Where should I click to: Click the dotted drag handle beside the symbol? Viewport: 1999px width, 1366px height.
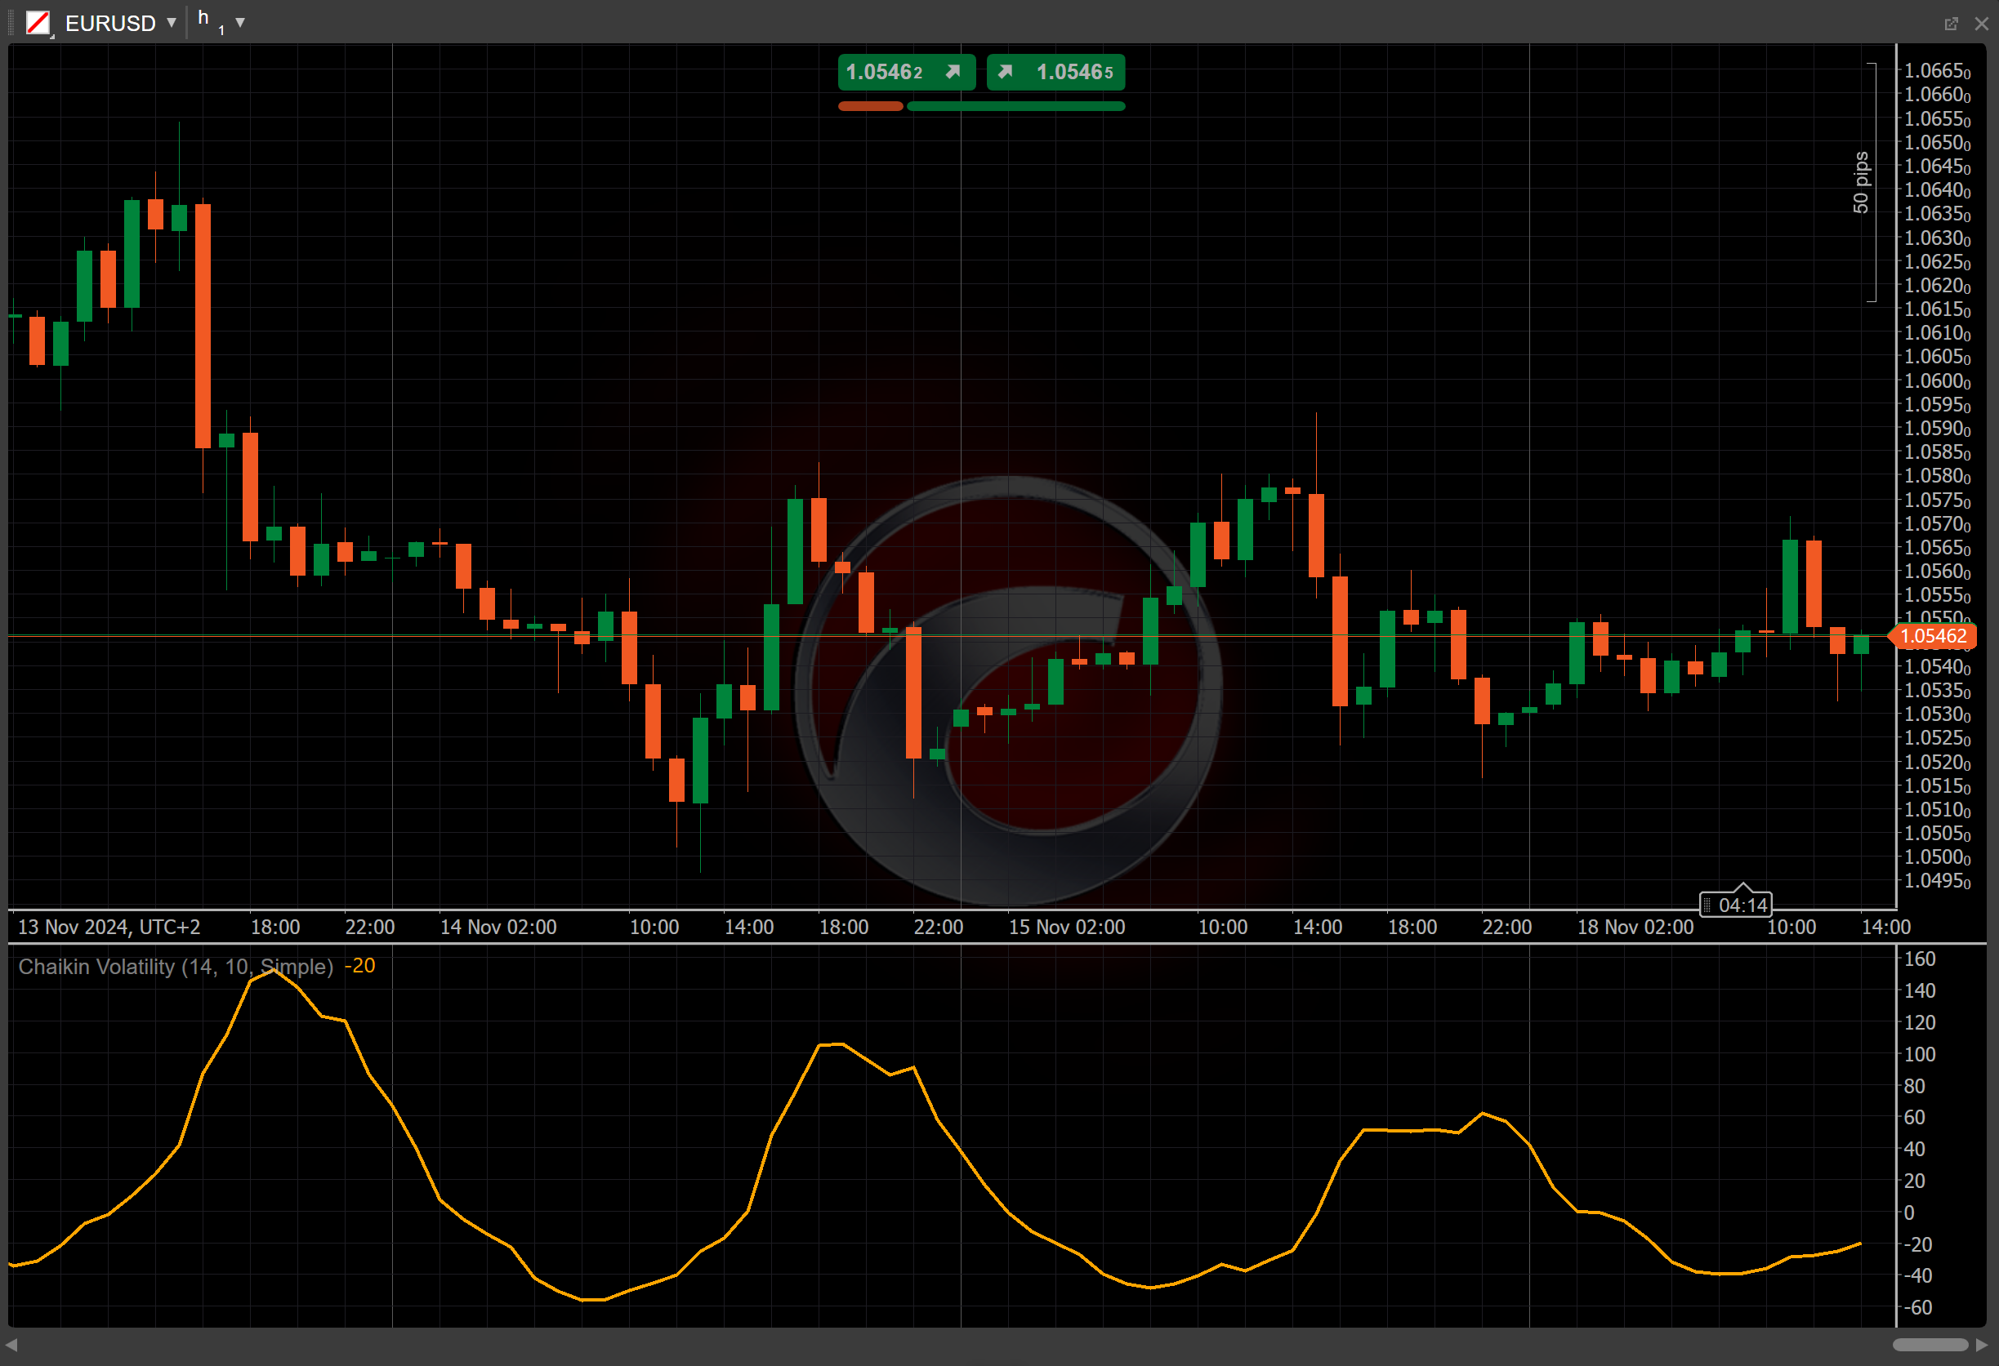pos(11,23)
